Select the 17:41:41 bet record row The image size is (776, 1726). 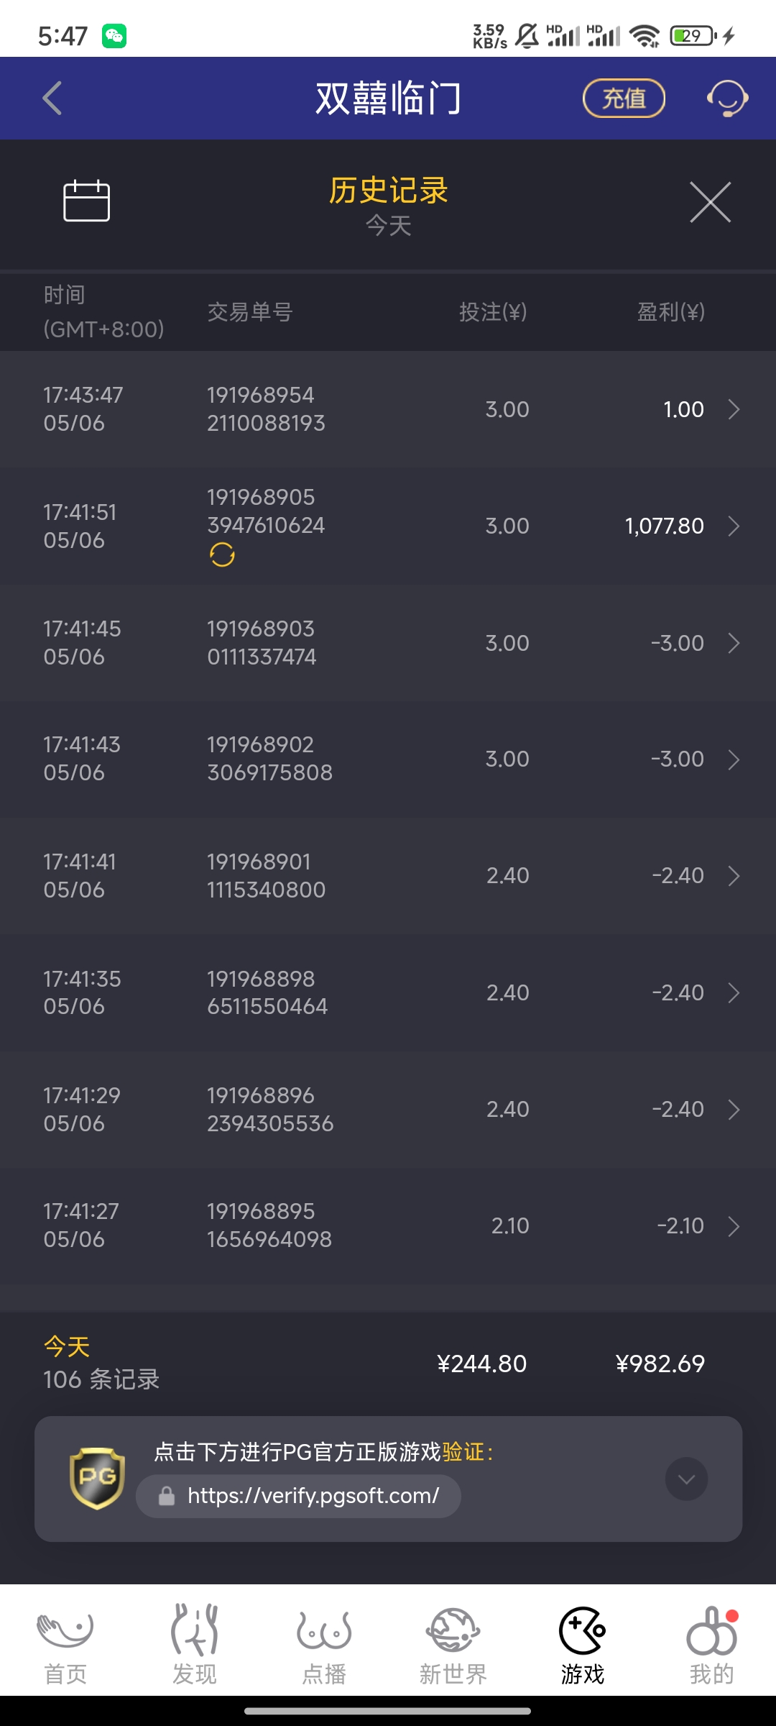click(x=388, y=876)
